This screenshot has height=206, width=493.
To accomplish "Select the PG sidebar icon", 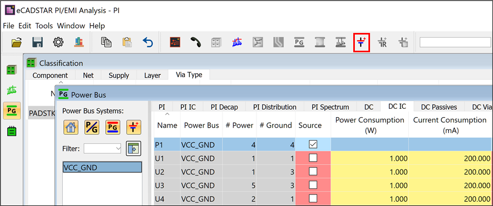I will coord(12,110).
